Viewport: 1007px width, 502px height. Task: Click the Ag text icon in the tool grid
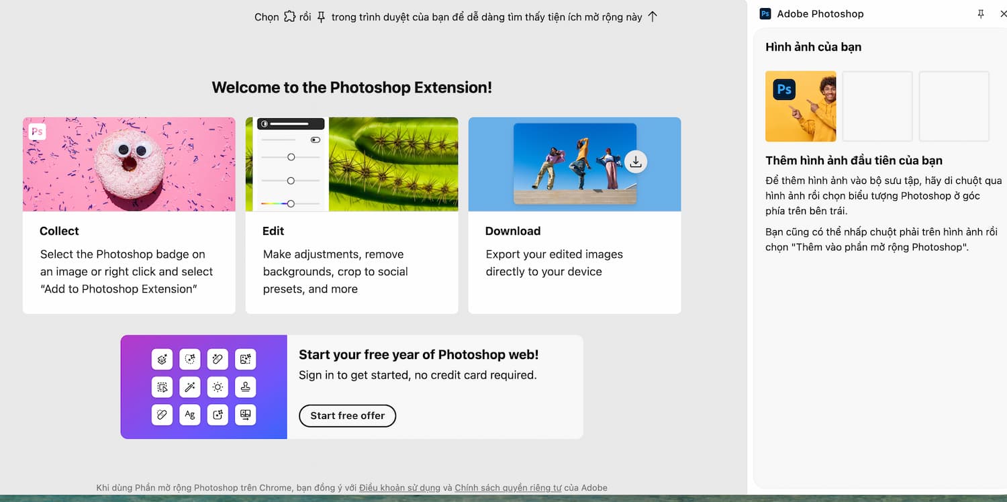click(190, 415)
